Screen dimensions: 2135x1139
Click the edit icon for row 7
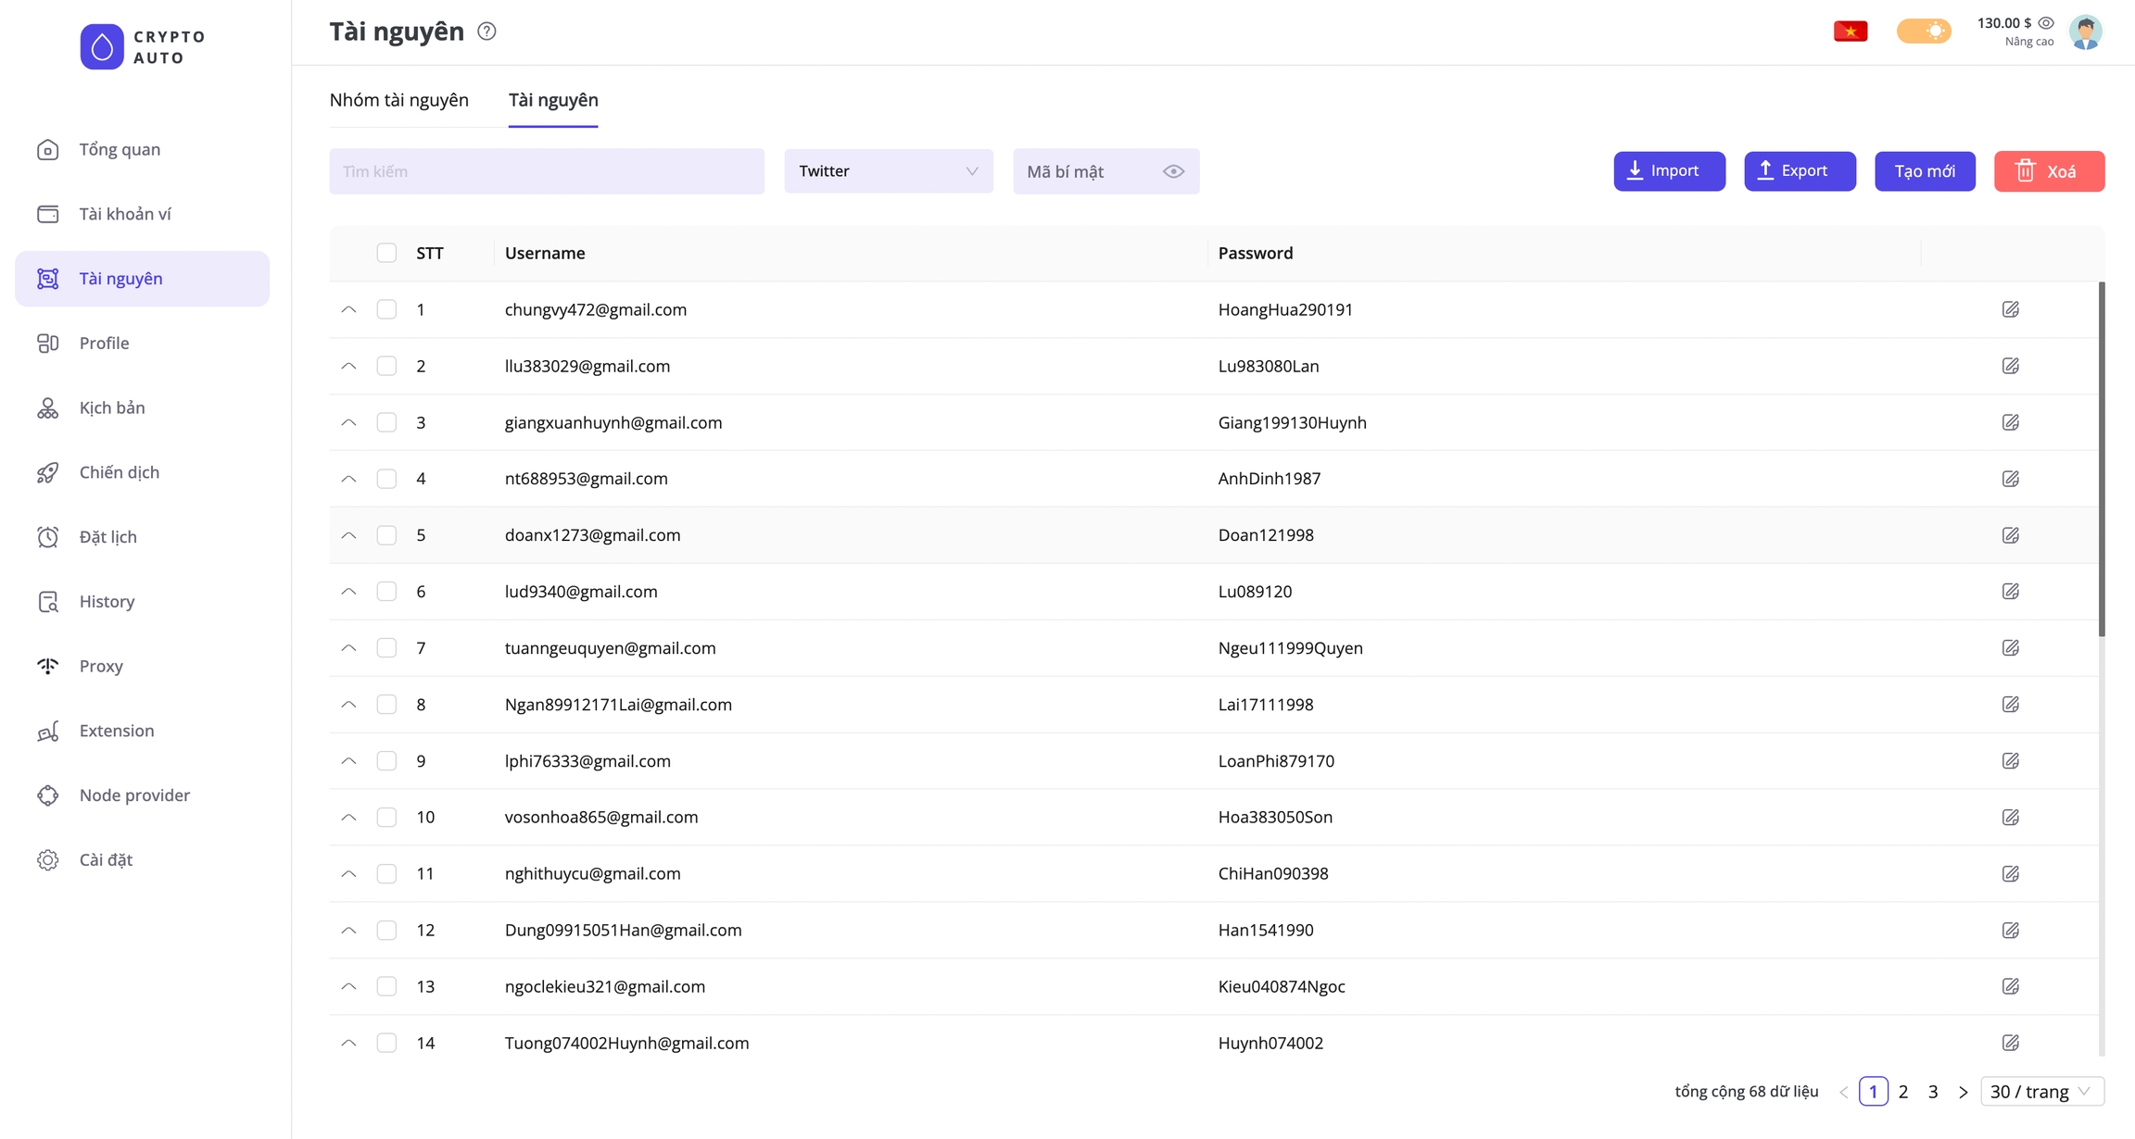2010,648
